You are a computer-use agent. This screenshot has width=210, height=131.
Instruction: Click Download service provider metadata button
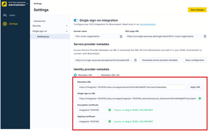coord(160,60)
